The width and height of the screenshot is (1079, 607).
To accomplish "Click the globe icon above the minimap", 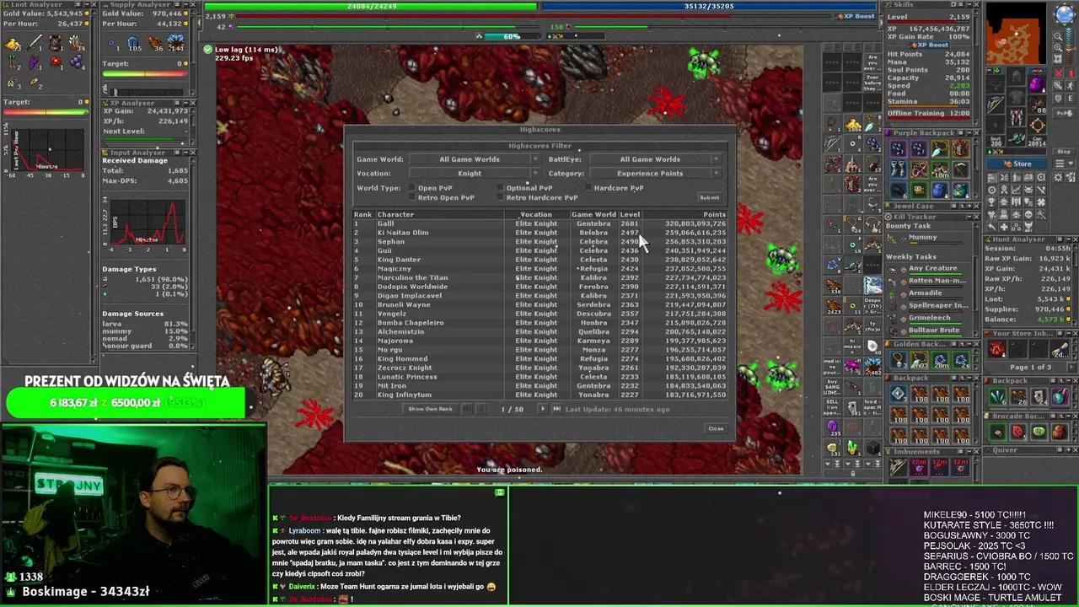I will coord(1064,13).
